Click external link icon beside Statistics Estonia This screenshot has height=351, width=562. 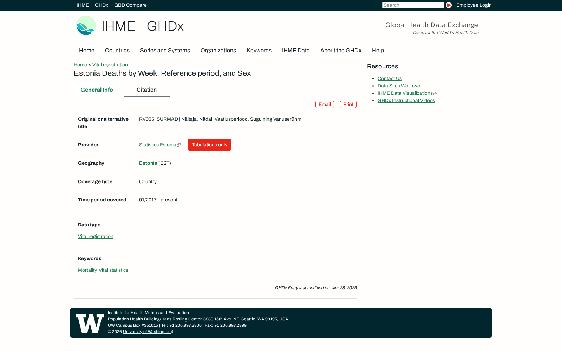179,145
